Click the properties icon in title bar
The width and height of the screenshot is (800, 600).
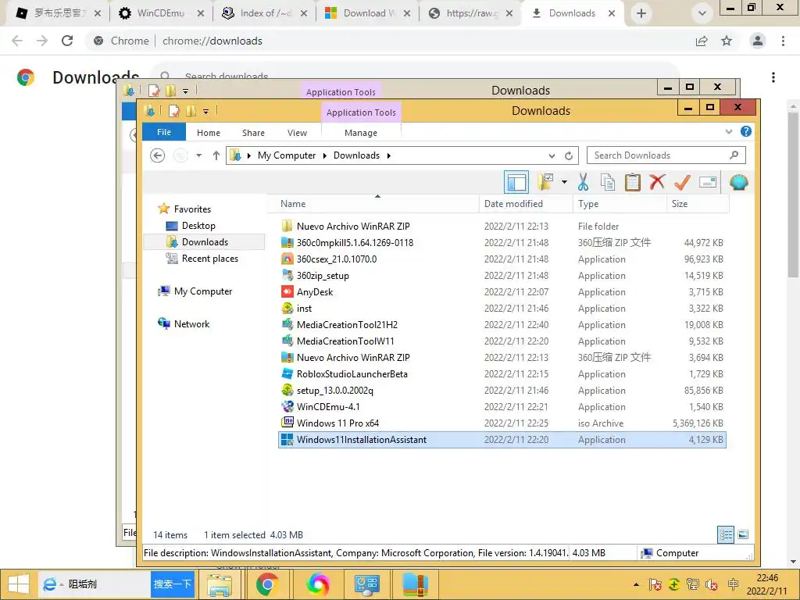point(174,111)
